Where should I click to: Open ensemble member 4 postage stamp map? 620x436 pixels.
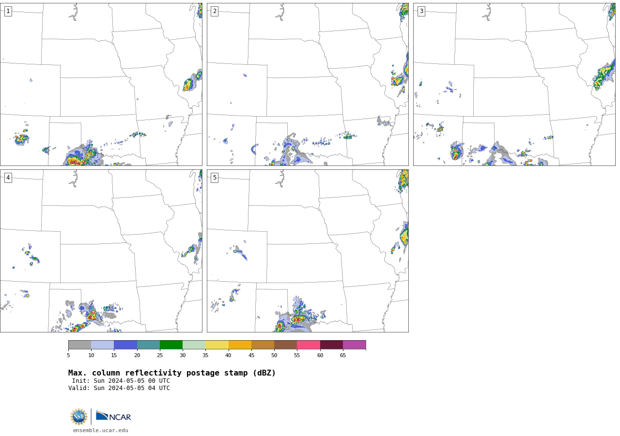click(101, 251)
